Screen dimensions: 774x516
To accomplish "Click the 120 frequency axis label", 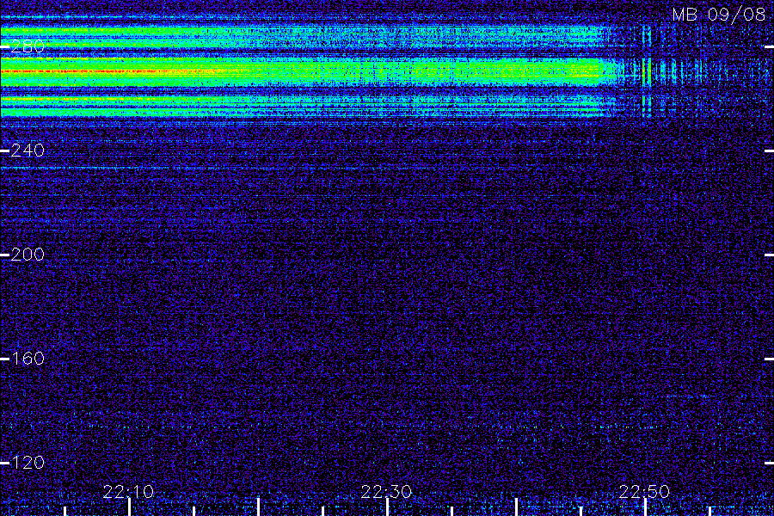I will 28,463.
